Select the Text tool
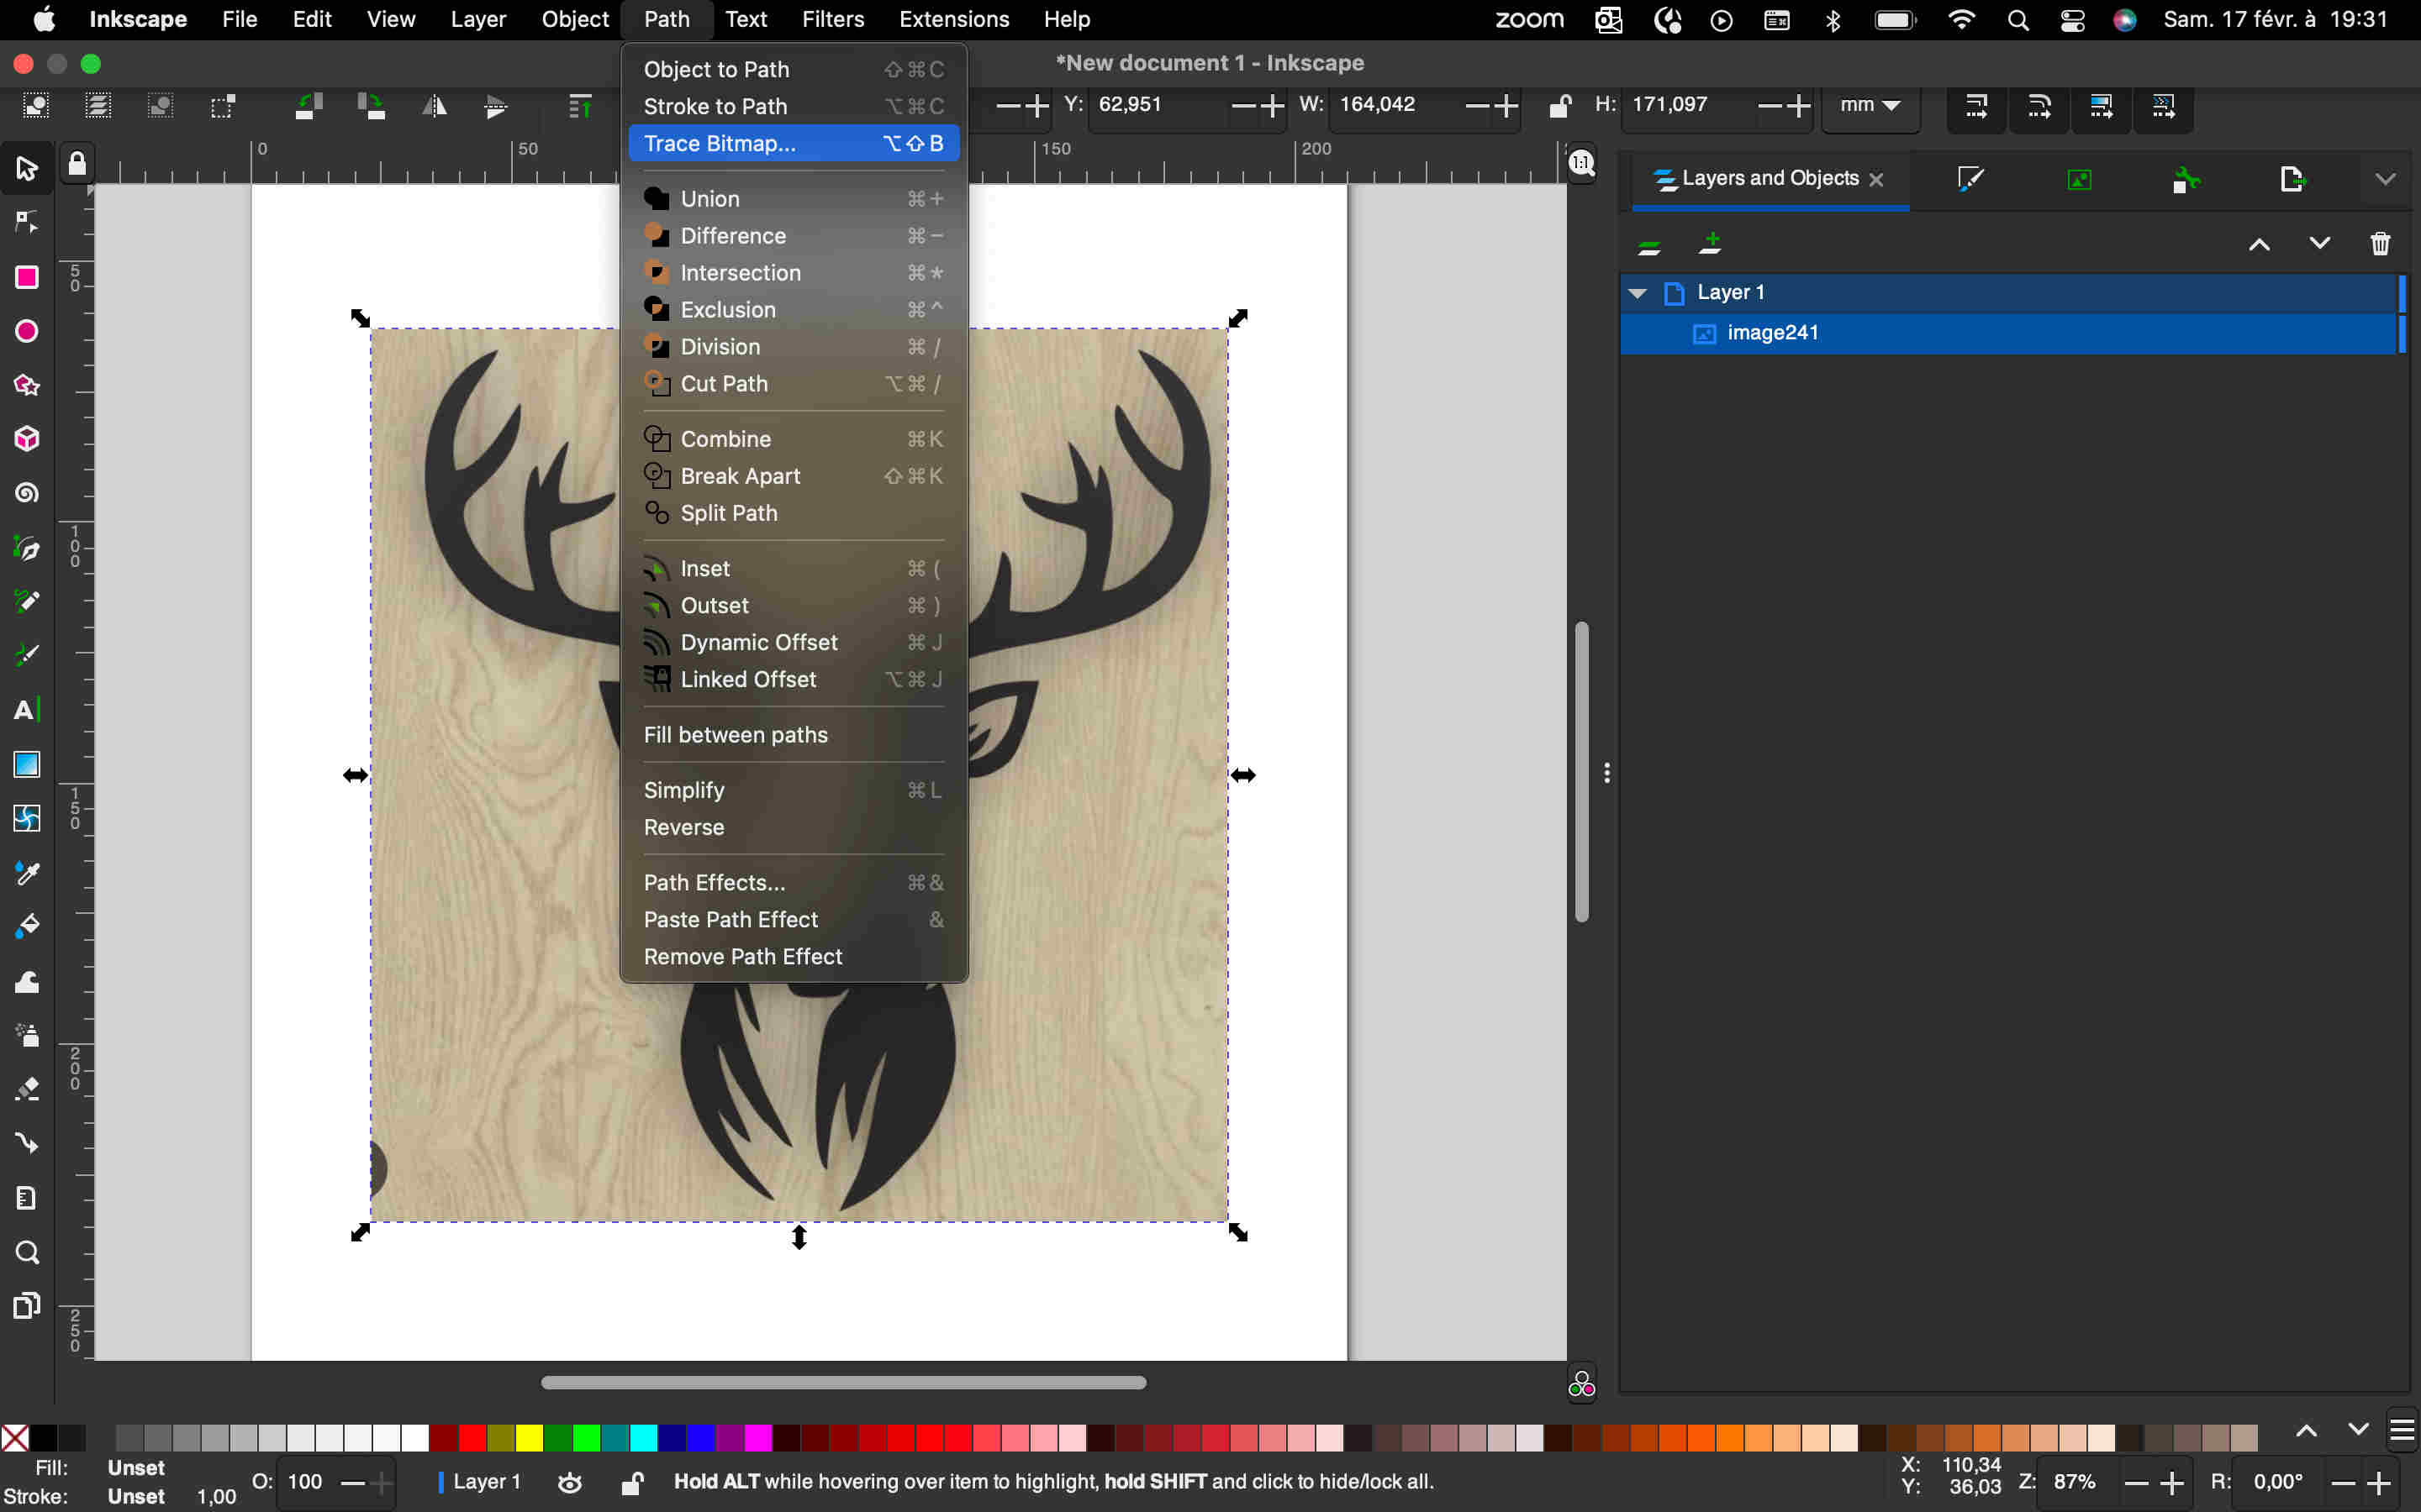The image size is (2421, 1512). 27,710
